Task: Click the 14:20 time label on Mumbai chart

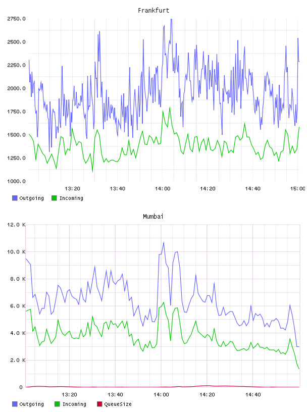Action: 207,395
